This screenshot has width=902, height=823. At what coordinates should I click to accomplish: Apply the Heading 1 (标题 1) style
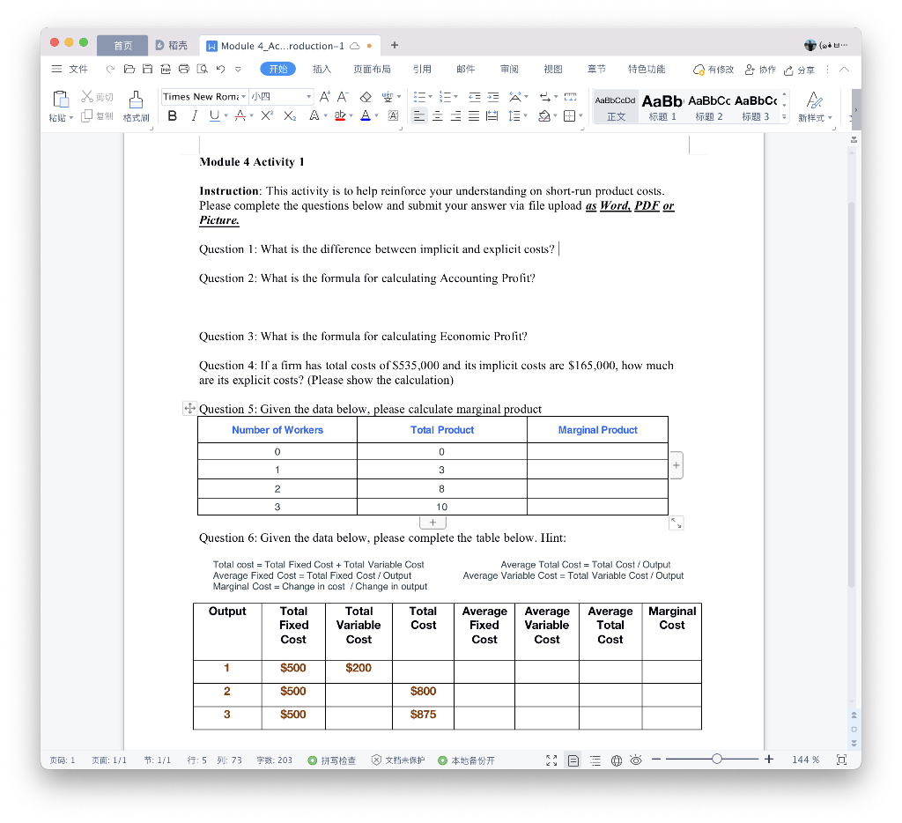662,107
